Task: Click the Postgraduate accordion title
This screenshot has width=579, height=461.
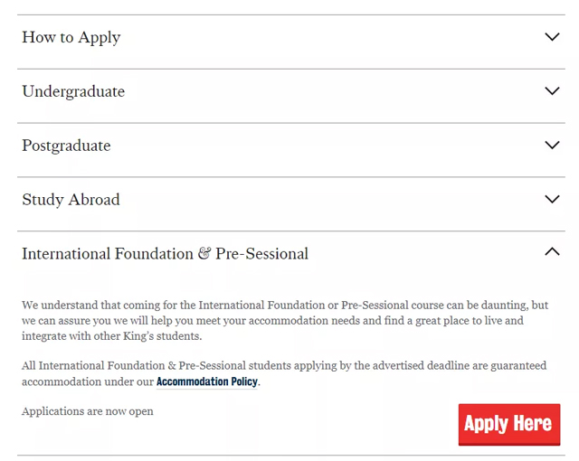Action: pos(66,146)
